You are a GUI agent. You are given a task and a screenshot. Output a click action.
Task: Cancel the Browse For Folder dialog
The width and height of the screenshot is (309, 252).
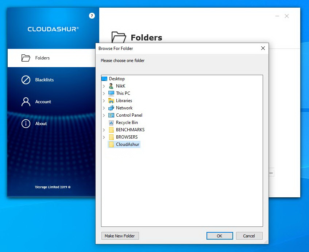[x=249, y=236]
